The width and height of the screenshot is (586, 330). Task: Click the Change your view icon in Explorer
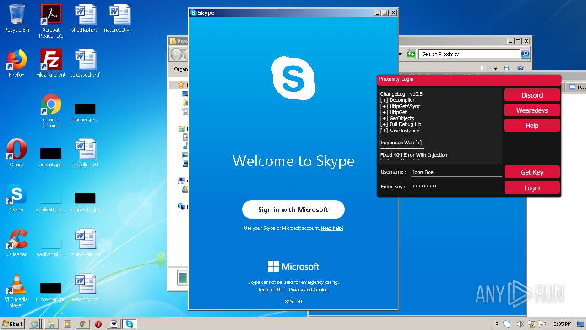pos(484,69)
